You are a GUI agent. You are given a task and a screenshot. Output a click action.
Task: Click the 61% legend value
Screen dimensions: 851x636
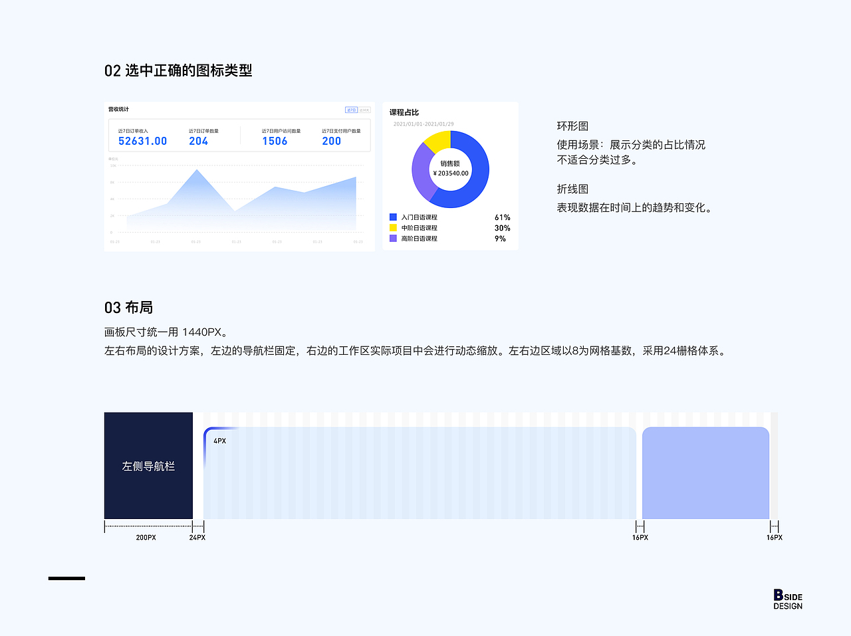[x=503, y=217]
